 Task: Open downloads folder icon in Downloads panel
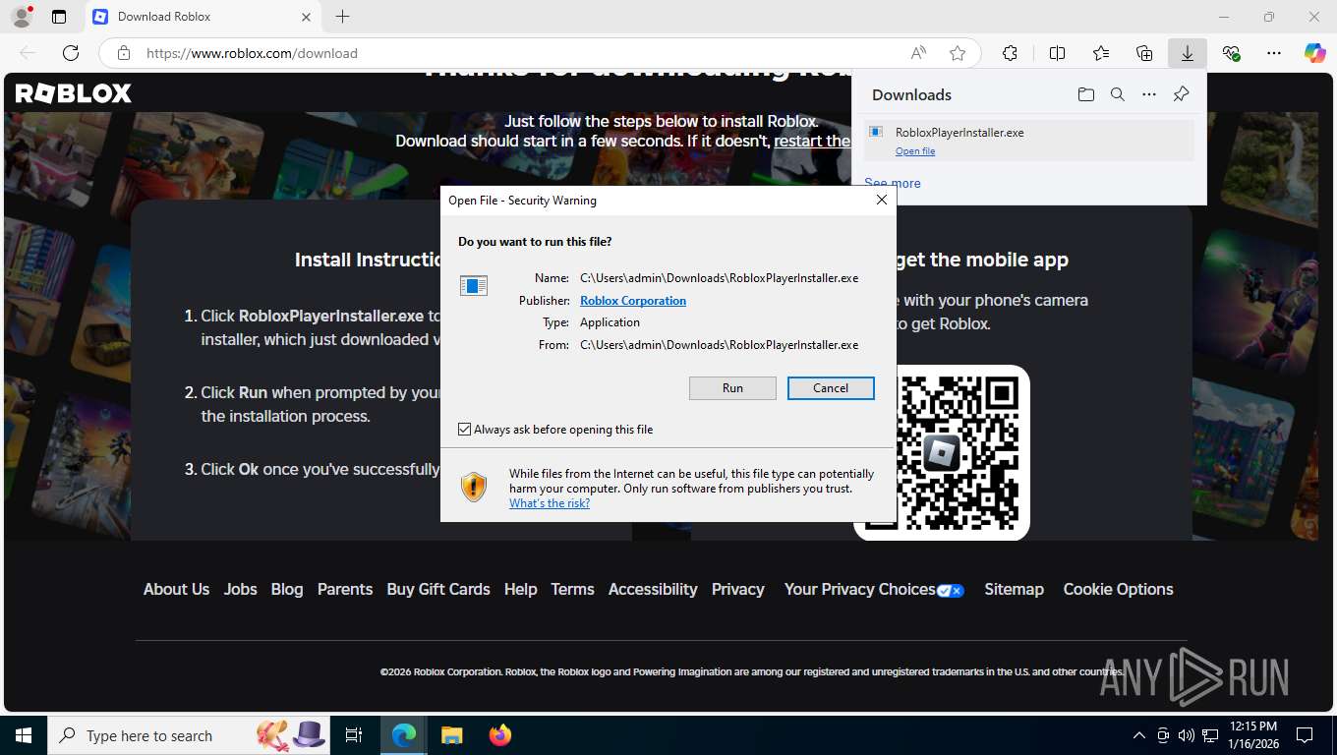[1085, 94]
